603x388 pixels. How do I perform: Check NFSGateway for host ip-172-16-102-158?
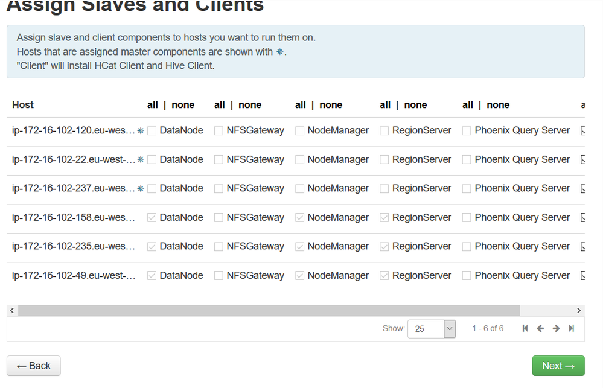pos(219,218)
